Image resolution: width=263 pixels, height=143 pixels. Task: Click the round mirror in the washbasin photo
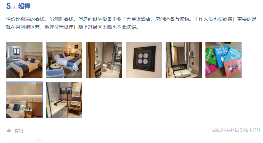pos(190,54)
